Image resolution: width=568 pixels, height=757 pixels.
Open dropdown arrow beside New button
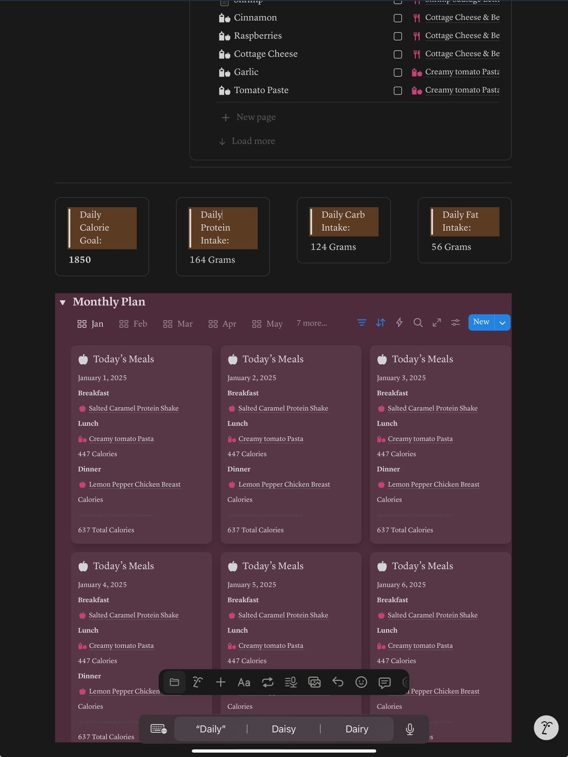click(x=502, y=323)
